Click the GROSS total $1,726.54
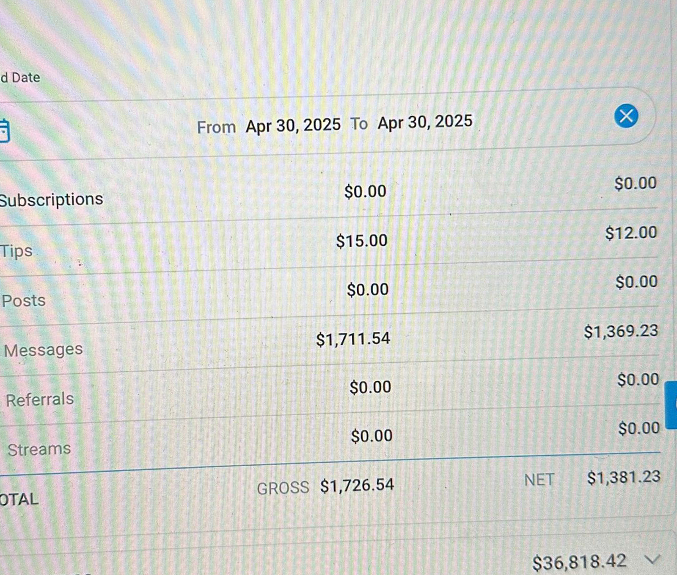 click(357, 485)
